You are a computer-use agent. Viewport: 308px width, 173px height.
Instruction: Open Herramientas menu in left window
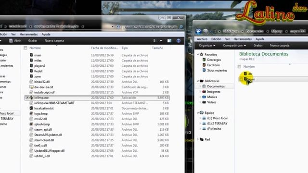pyautogui.click(x=29, y=34)
